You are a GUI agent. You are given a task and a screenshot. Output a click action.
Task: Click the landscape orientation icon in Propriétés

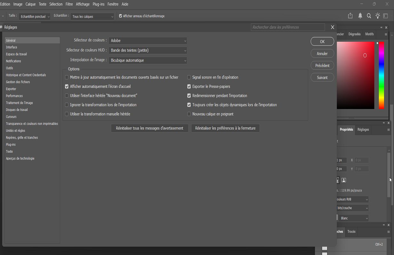pos(344,180)
